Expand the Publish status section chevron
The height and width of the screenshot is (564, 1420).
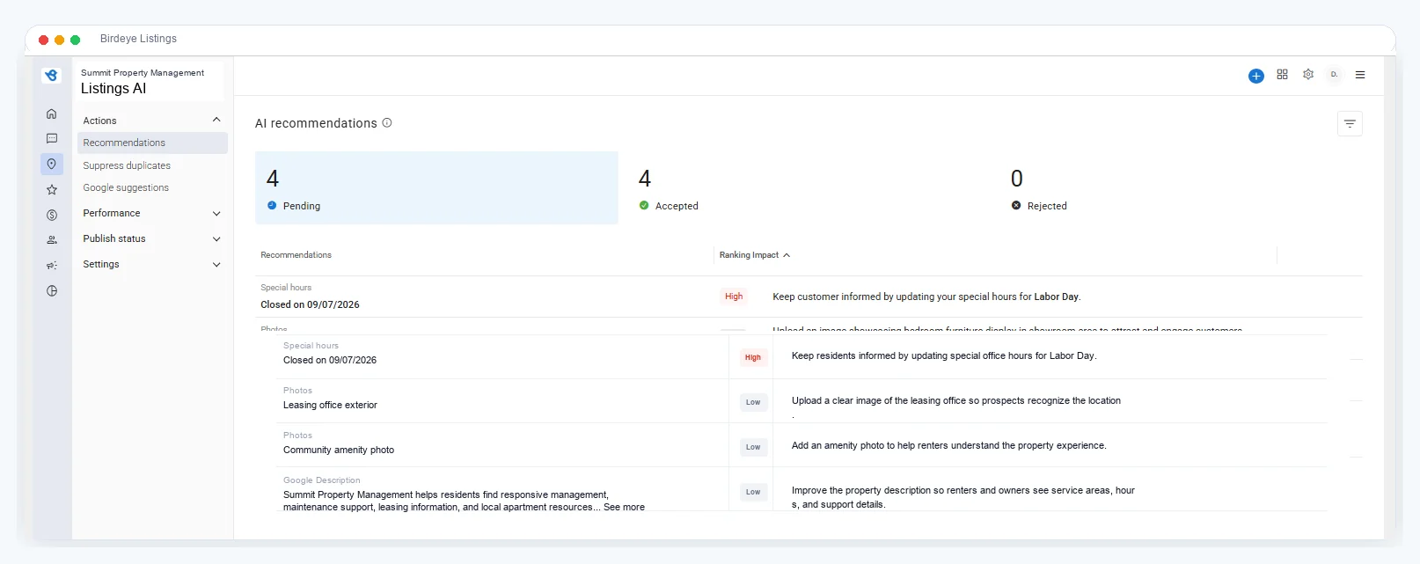click(216, 239)
